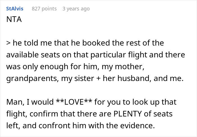Viewport: 197px width, 137px height.
Task: Click the "3 years ago" timestamp
Action: (76, 9)
